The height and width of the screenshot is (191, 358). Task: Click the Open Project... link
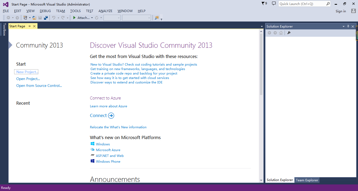pos(28,79)
